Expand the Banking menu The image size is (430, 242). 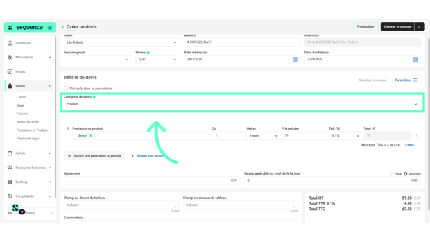click(x=49, y=182)
